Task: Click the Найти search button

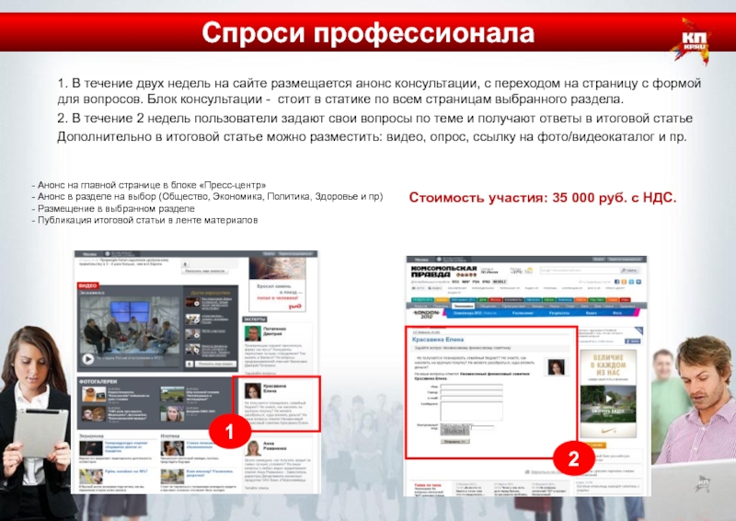Action: [x=629, y=270]
